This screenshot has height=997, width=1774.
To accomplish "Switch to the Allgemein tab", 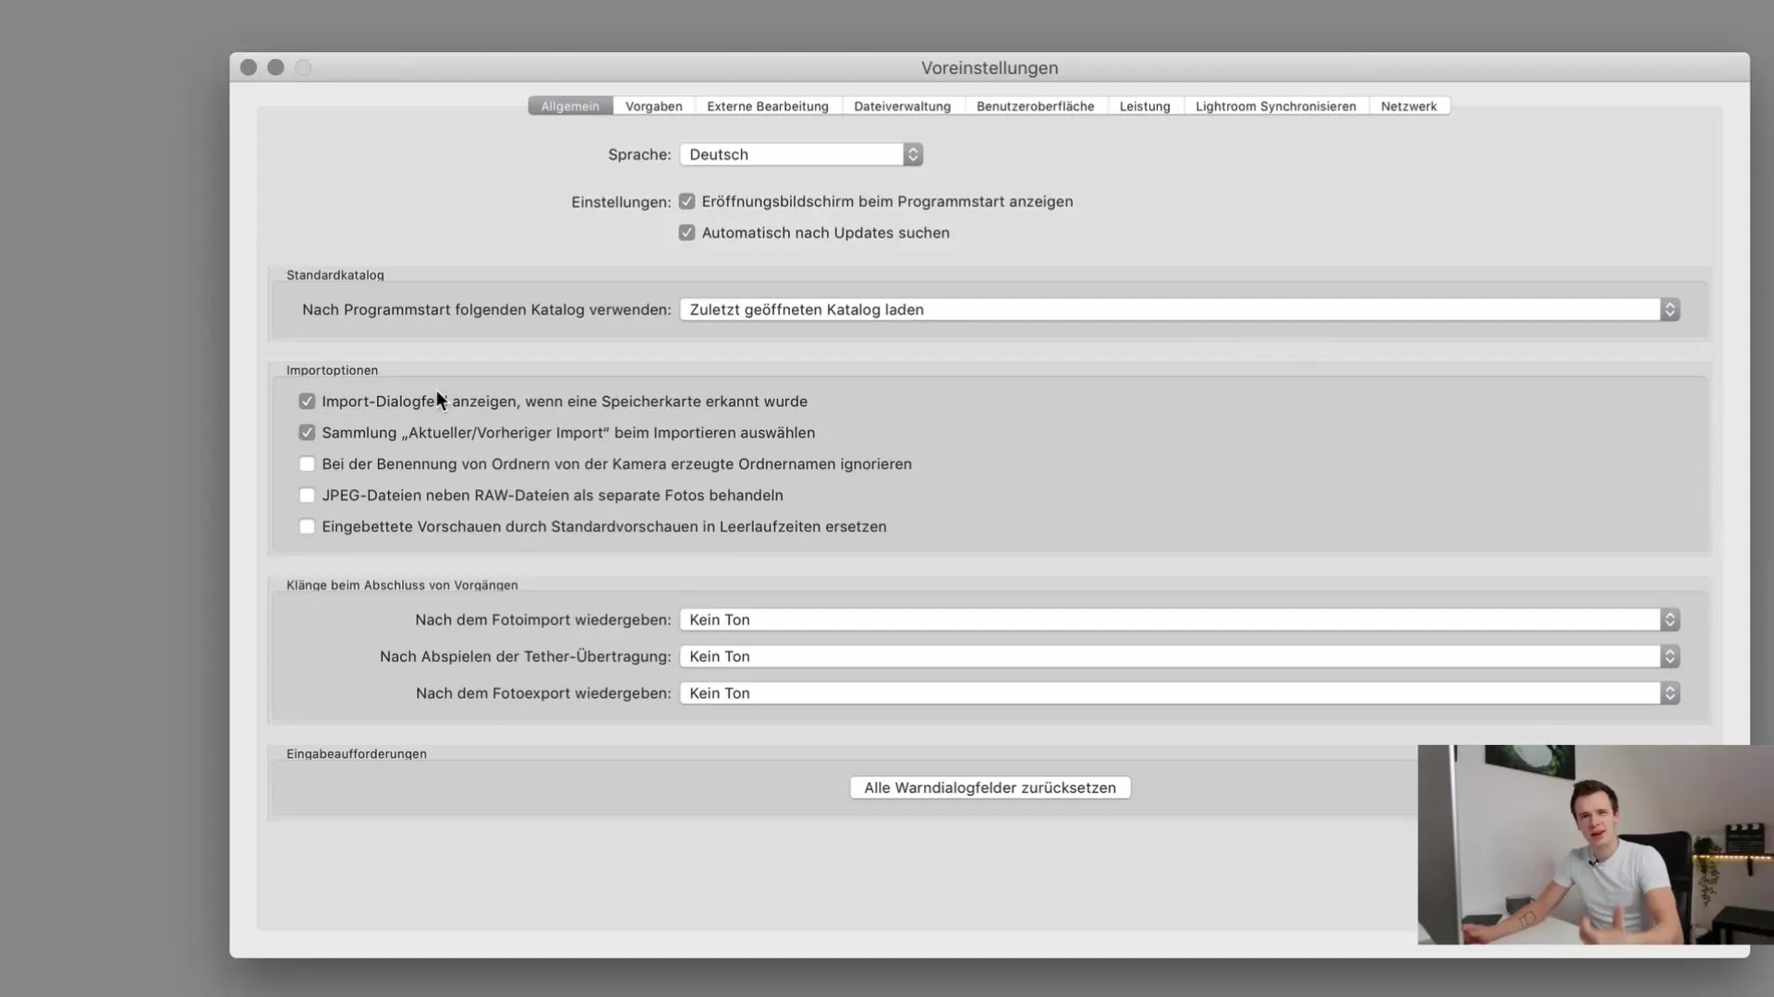I will tap(570, 106).
